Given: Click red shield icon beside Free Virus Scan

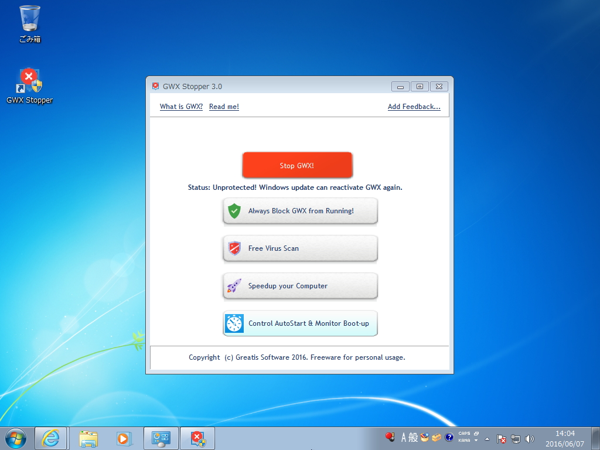Looking at the screenshot, I should click(234, 248).
